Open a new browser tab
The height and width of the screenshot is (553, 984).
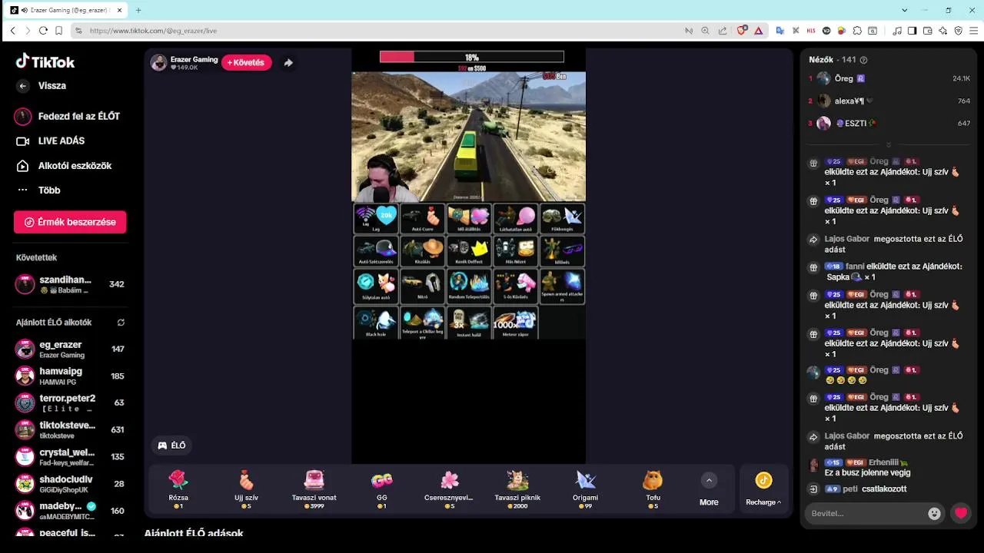click(138, 10)
